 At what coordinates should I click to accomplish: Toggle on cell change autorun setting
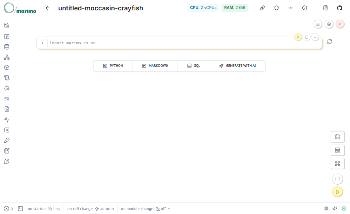pos(91,209)
